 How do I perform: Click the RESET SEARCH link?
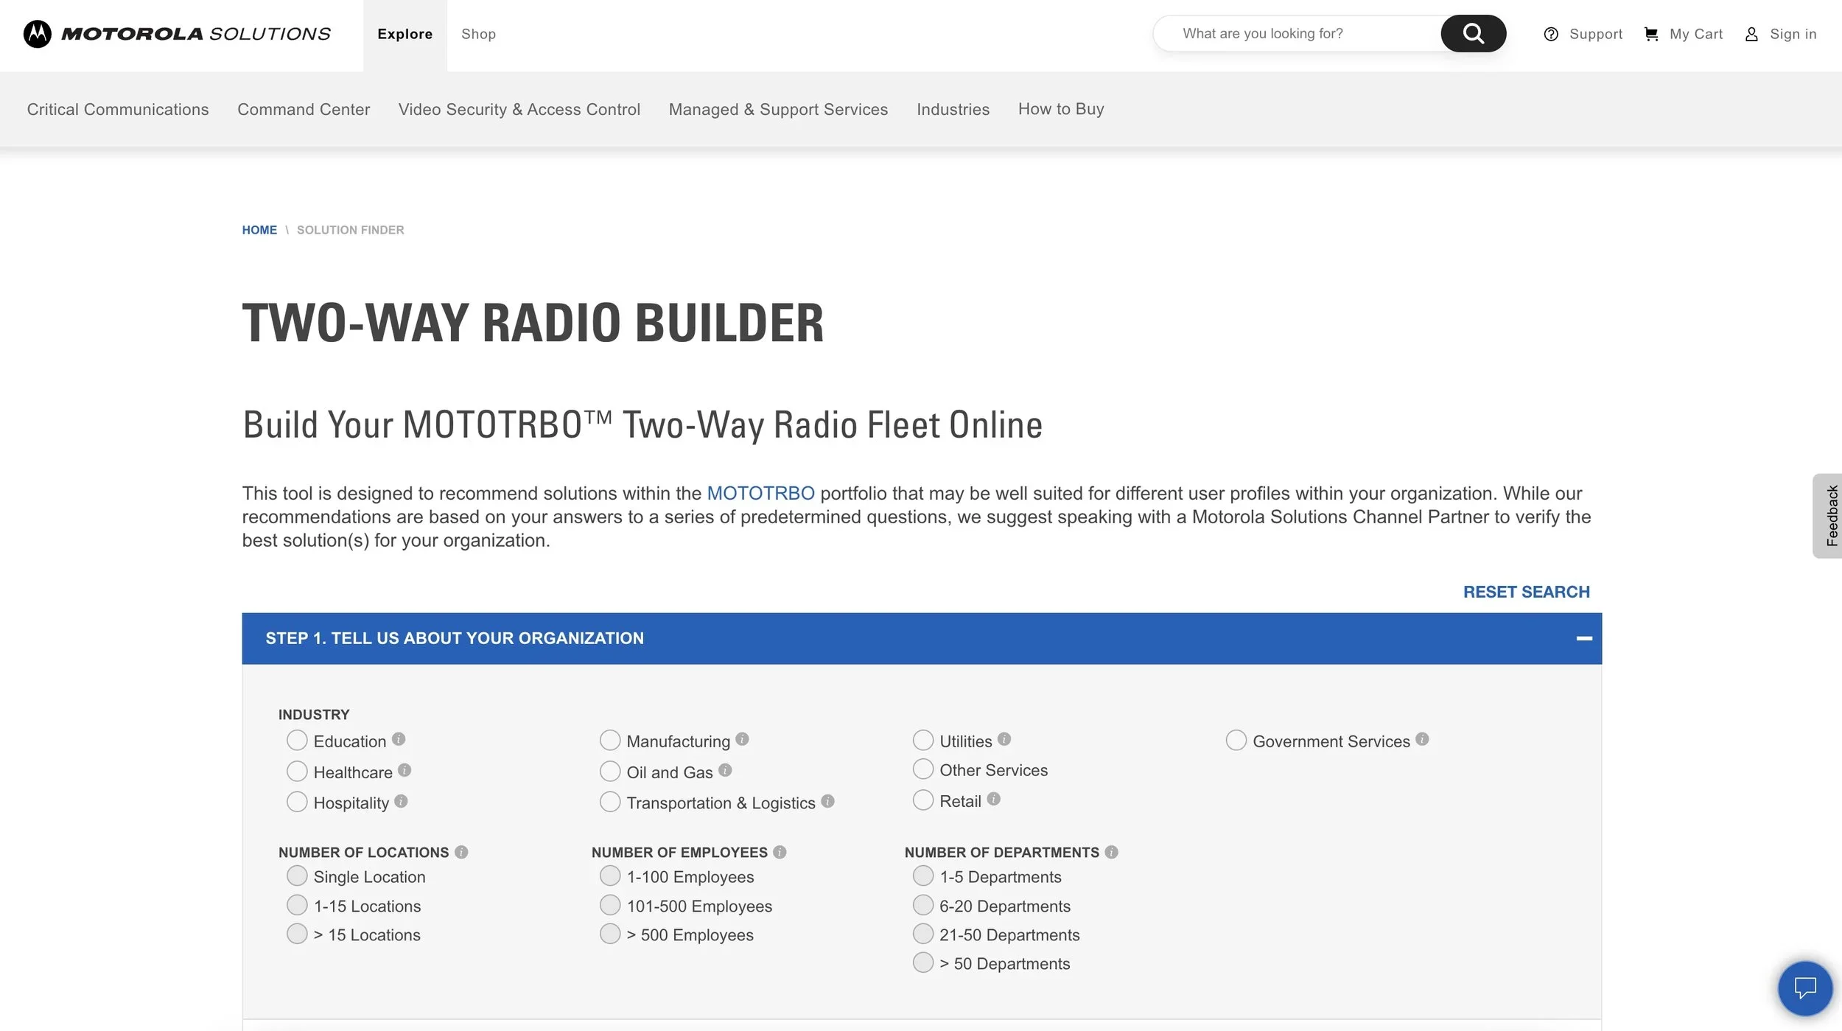coord(1526,591)
